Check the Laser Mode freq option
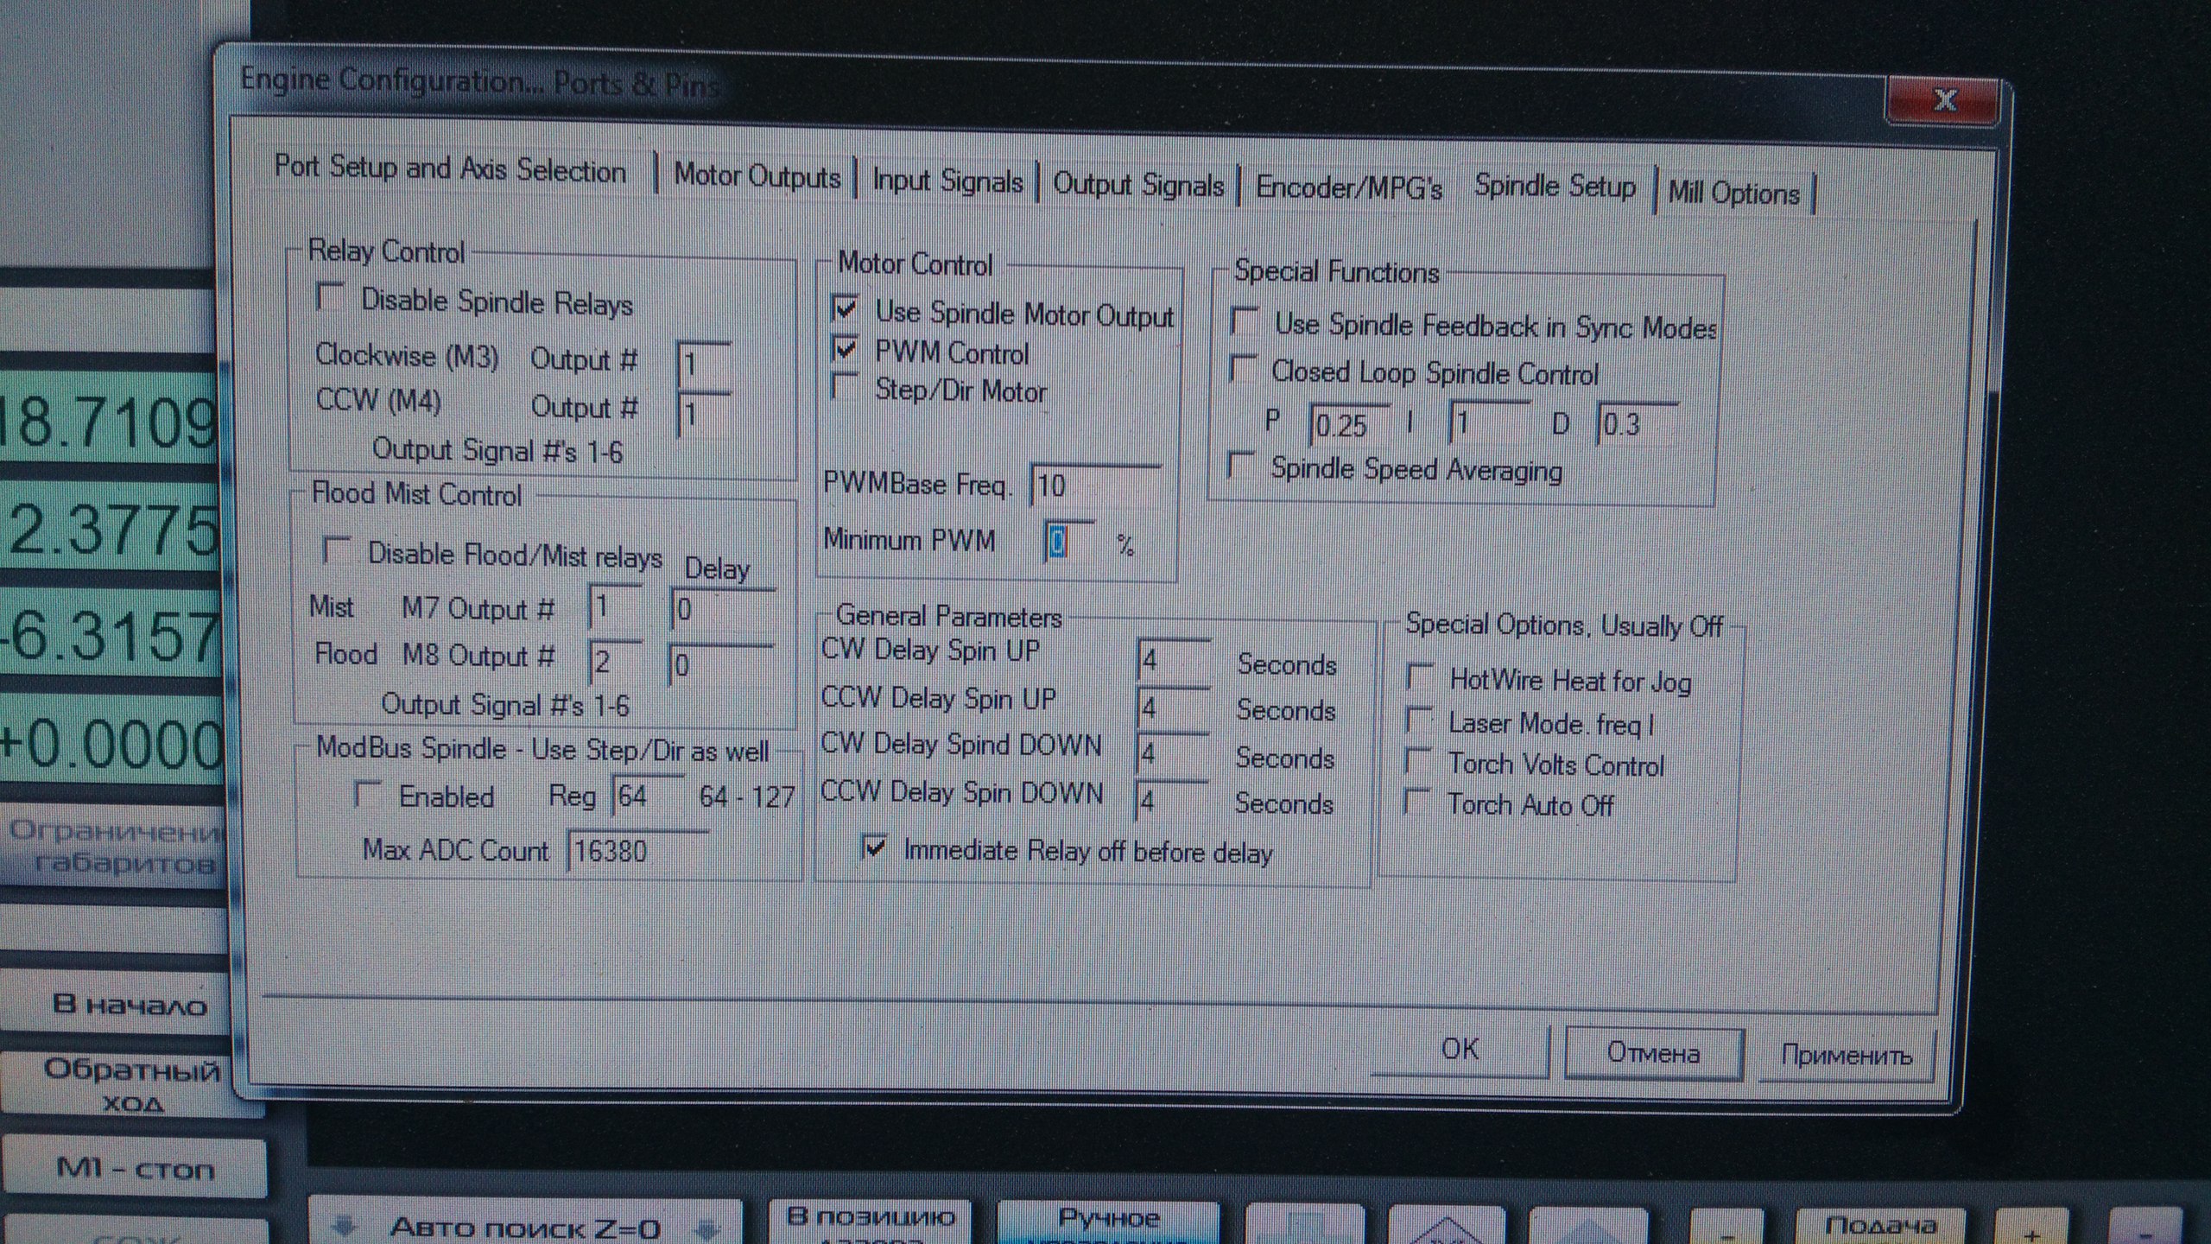Screen dimensions: 2211x1244 pyautogui.click(x=1418, y=720)
